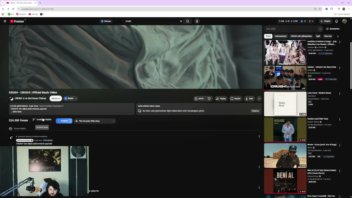Open the Remix dropdown
352x198 pixels.
click(x=70, y=98)
